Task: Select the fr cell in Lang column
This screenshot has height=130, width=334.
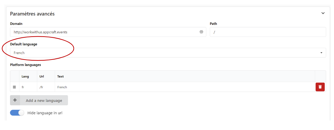Action: tap(23, 87)
